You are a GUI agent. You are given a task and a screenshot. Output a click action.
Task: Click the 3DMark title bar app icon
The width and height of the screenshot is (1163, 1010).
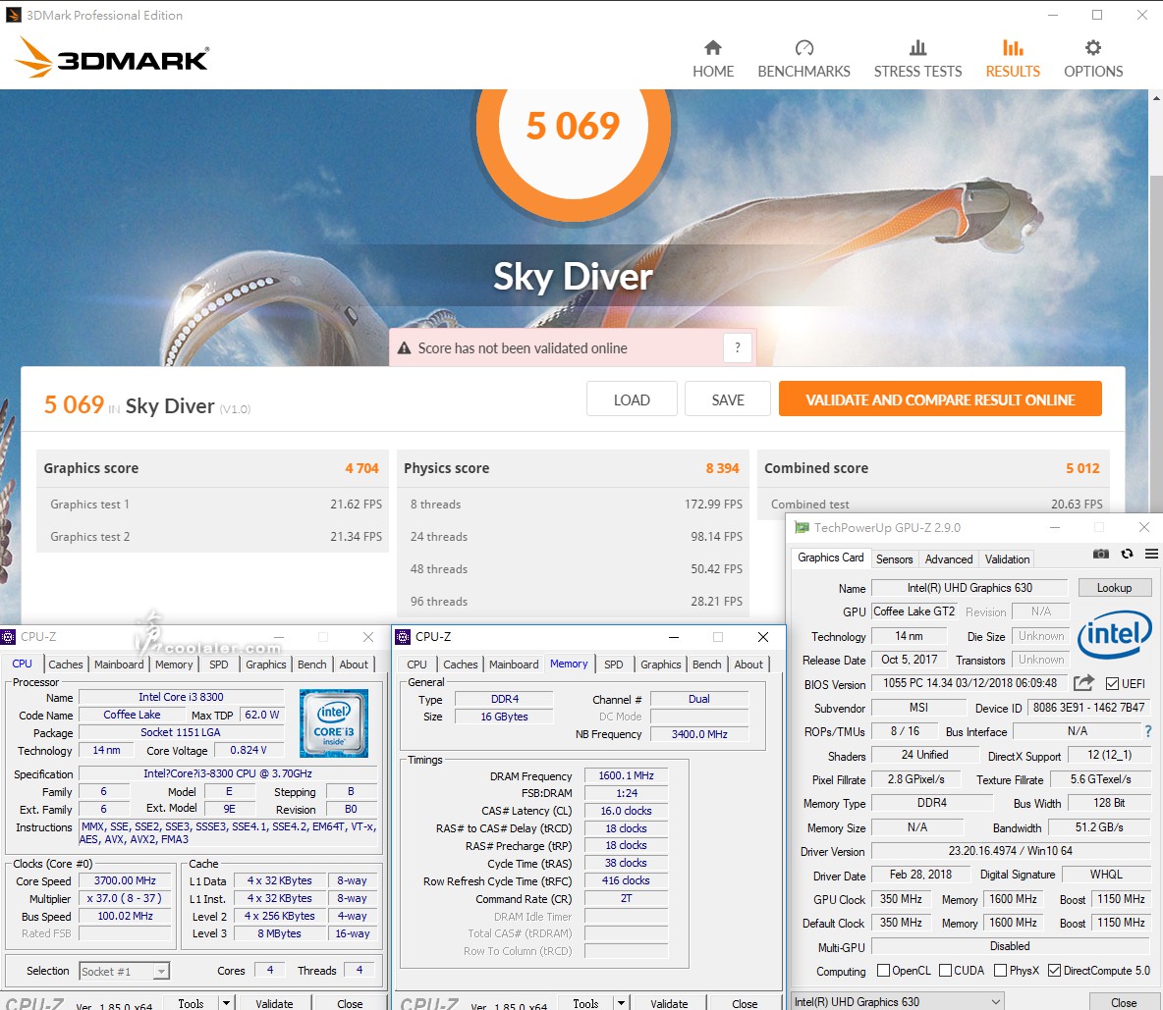pyautogui.click(x=14, y=15)
